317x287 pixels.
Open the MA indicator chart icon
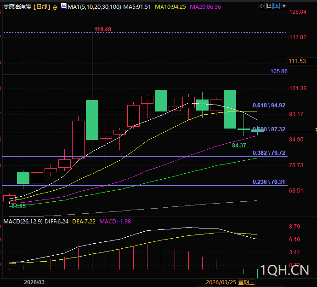[x=63, y=6]
